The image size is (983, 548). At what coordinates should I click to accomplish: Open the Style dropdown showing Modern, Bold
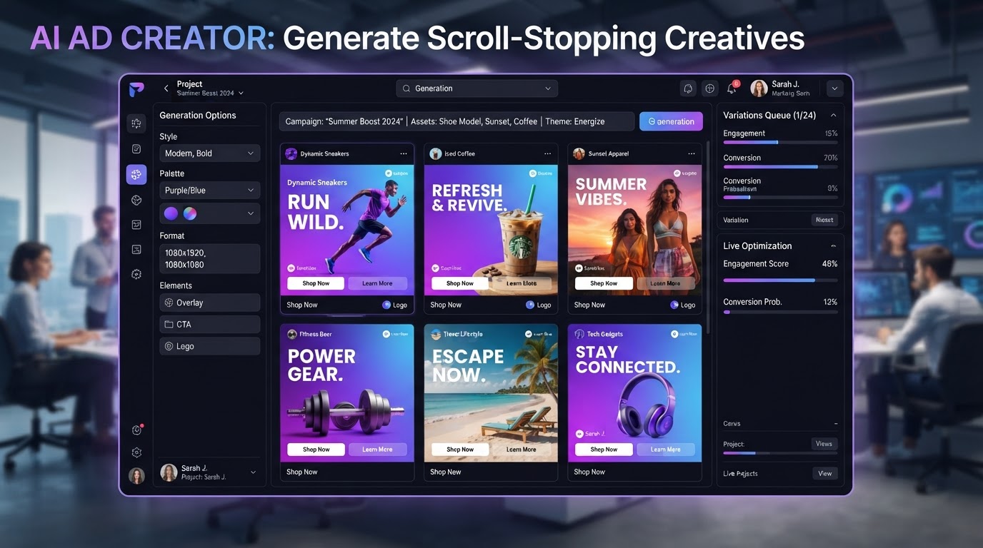(x=209, y=153)
